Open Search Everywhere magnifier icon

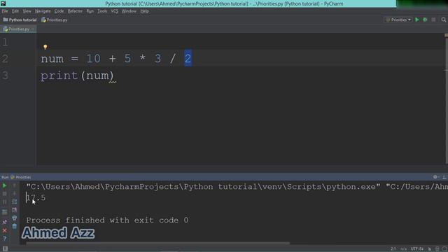tap(443, 20)
